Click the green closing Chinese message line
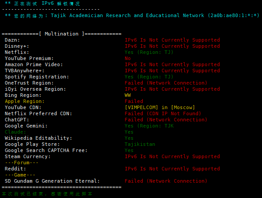Image resolution: width=262 pixels, height=198 pixels. tap(47, 194)
